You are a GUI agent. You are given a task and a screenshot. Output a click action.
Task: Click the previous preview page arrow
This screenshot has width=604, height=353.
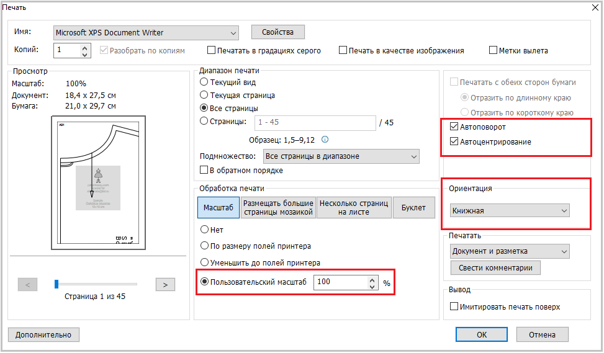click(x=28, y=285)
